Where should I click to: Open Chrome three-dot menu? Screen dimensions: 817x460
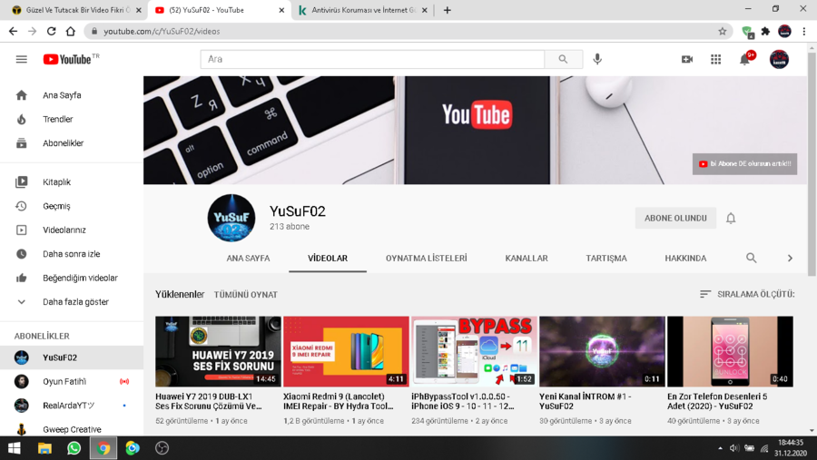804,31
